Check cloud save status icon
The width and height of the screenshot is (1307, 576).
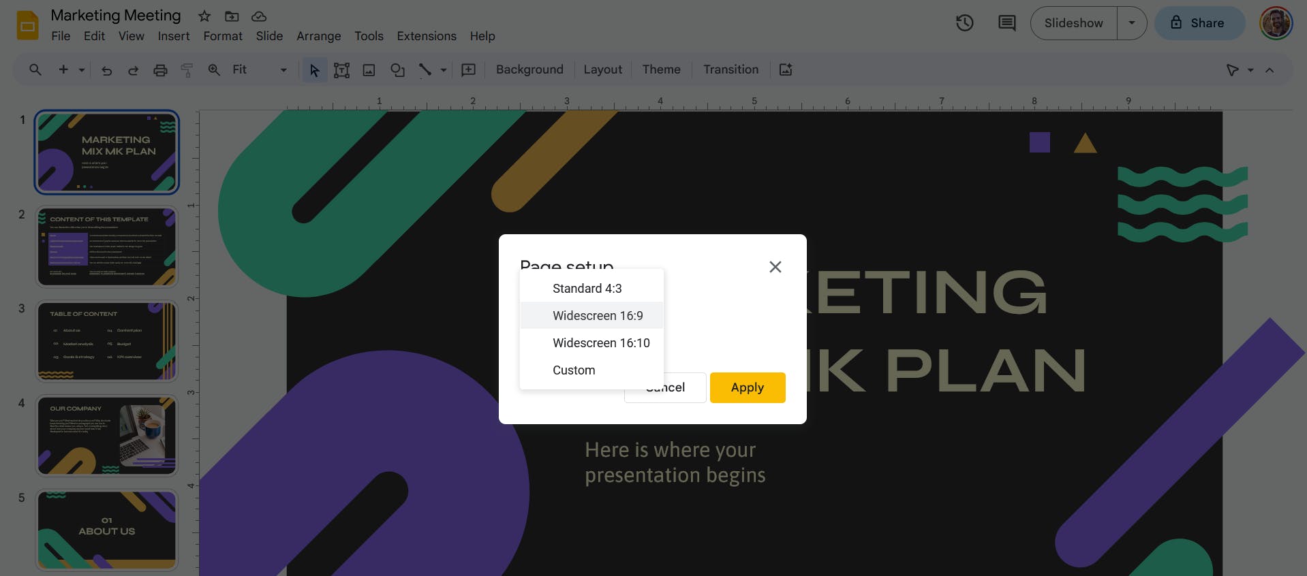[259, 16]
